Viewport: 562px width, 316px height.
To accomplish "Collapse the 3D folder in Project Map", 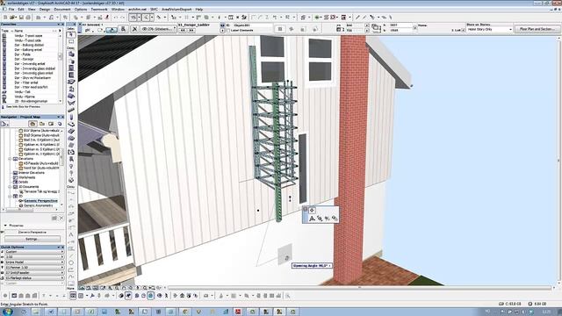I will (10, 197).
